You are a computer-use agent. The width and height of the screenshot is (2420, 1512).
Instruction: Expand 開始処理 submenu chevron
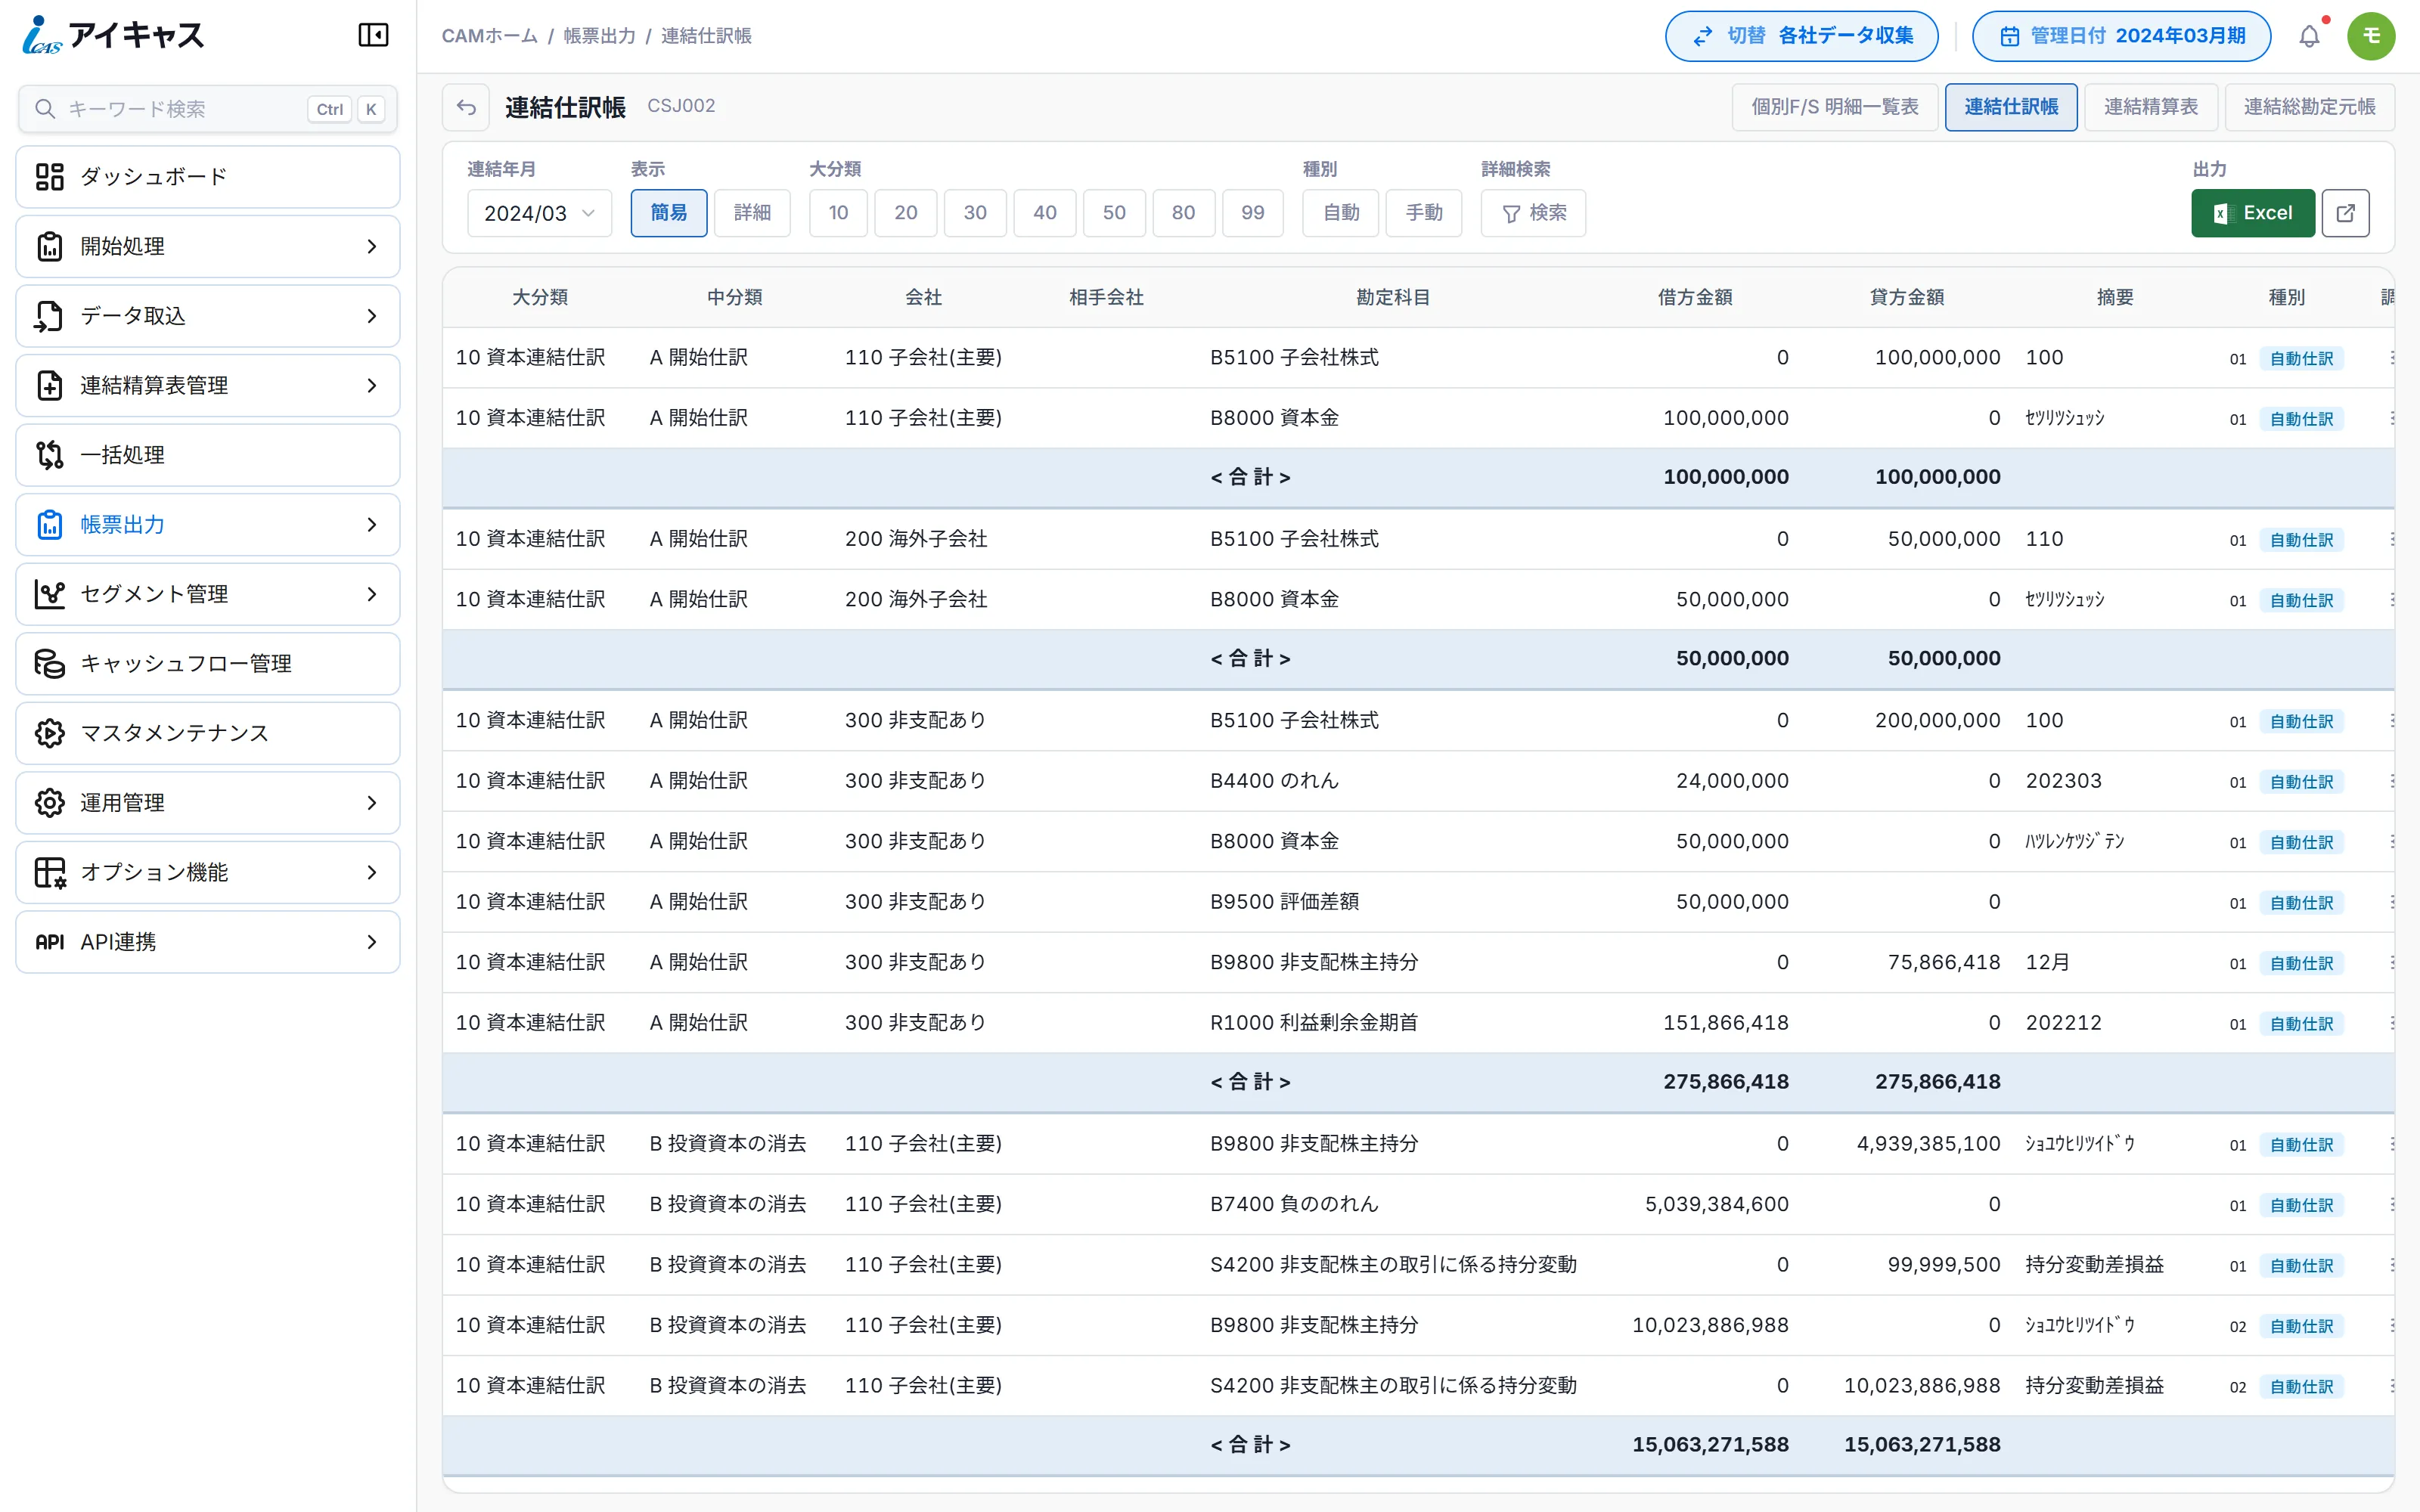pos(372,247)
